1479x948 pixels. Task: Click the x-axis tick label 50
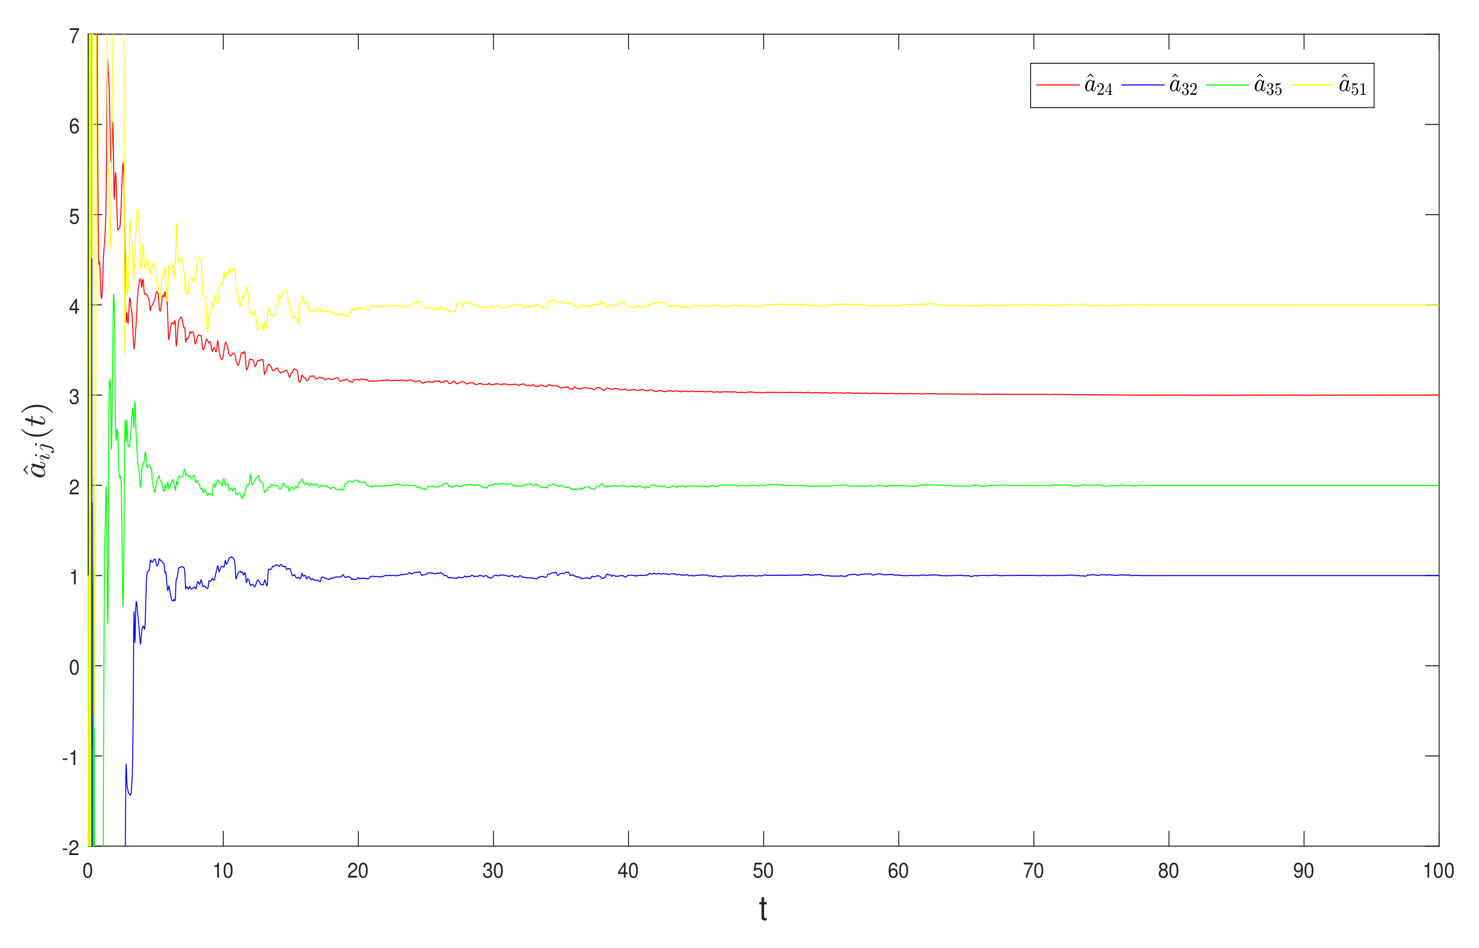[763, 870]
